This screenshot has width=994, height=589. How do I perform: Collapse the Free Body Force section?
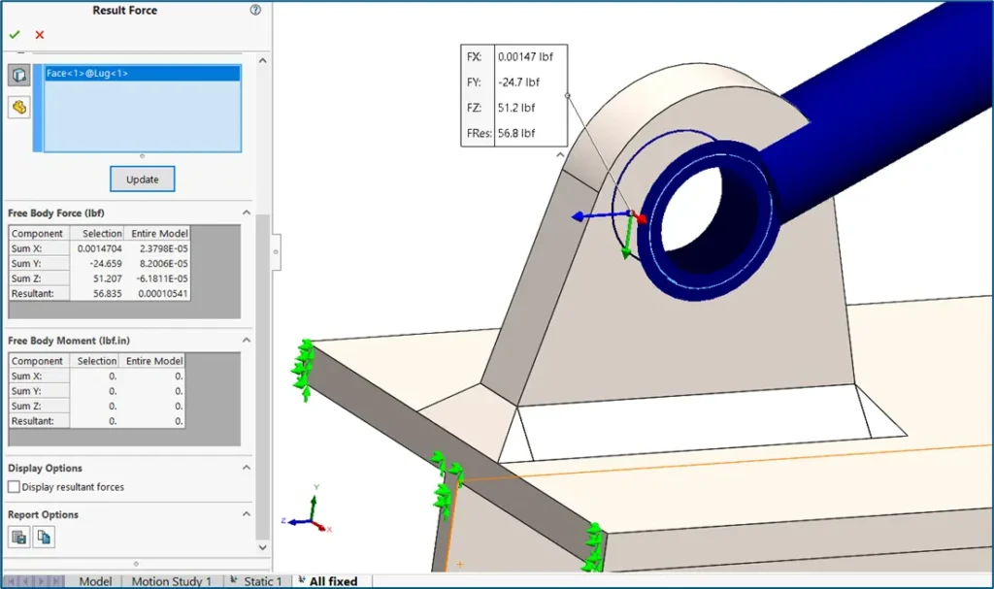click(x=247, y=212)
